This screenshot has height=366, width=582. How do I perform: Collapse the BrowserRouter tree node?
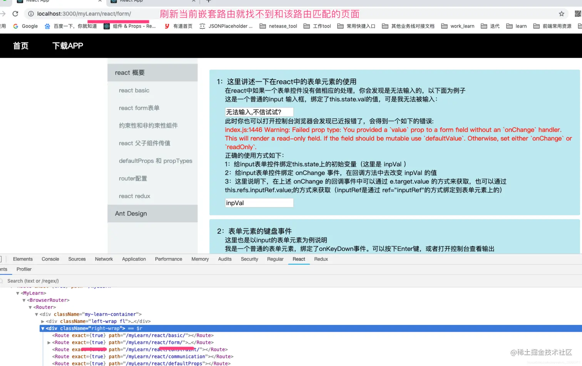tap(24, 300)
